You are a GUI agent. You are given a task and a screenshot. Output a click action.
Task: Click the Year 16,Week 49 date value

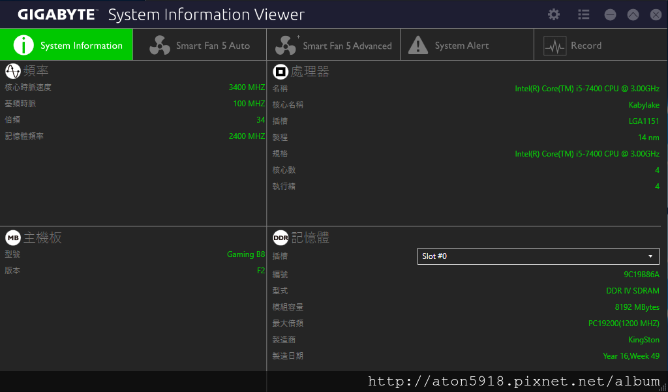[631, 355]
